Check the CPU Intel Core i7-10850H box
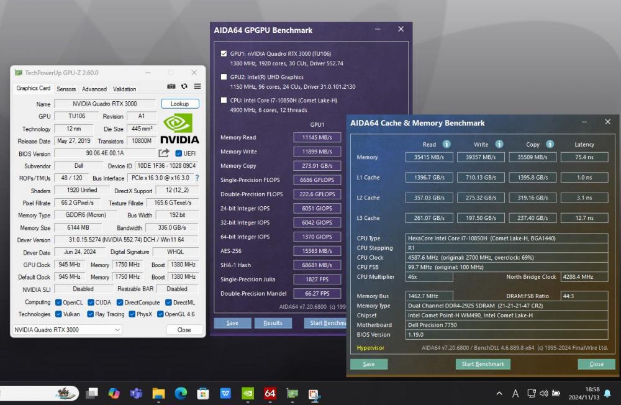621x405 pixels. pos(224,100)
